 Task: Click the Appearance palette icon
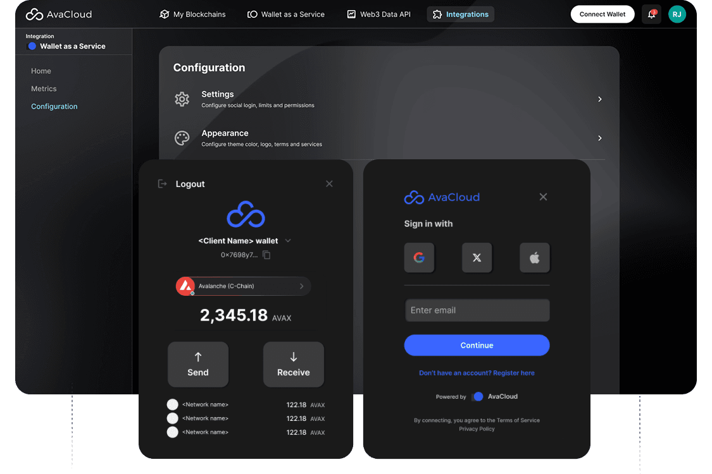pyautogui.click(x=182, y=138)
